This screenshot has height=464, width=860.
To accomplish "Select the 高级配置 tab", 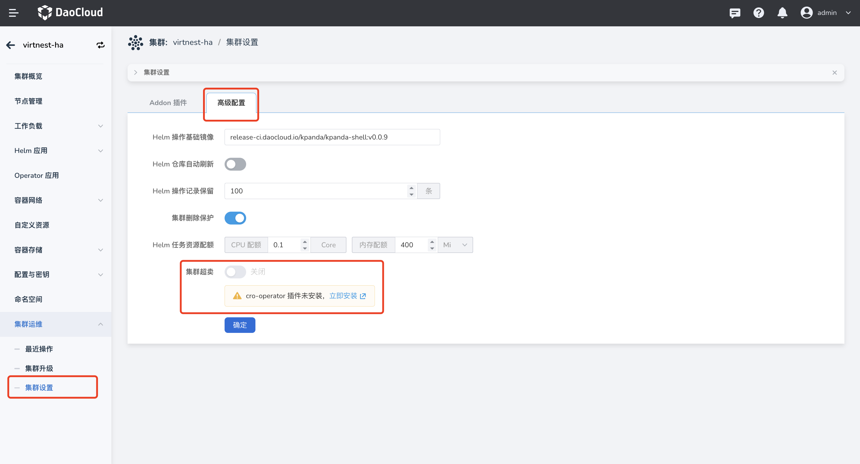I will (x=231, y=103).
